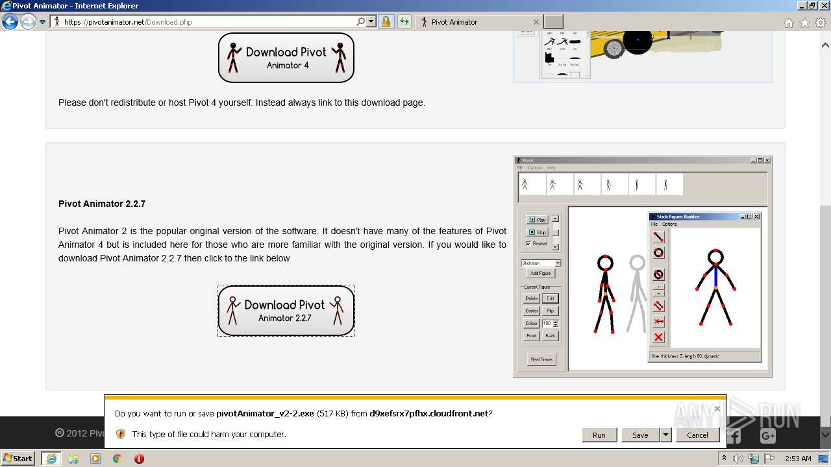Save the downloaded file
This screenshot has height=467, width=831.
tap(640, 435)
